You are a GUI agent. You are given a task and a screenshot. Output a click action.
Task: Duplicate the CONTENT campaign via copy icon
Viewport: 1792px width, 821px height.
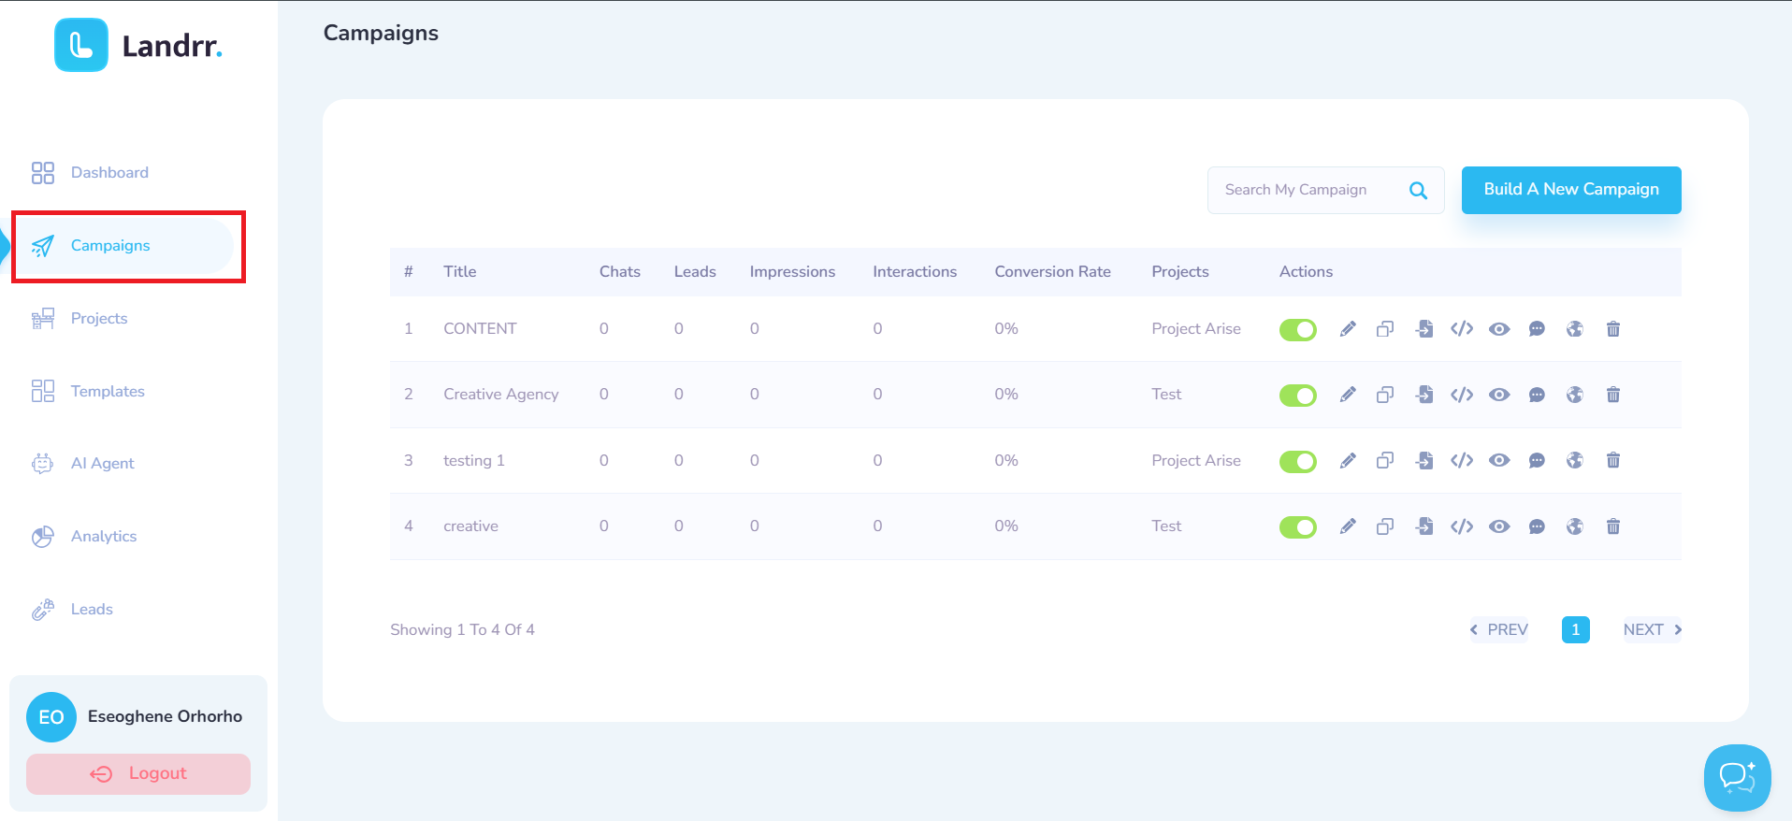point(1385,328)
